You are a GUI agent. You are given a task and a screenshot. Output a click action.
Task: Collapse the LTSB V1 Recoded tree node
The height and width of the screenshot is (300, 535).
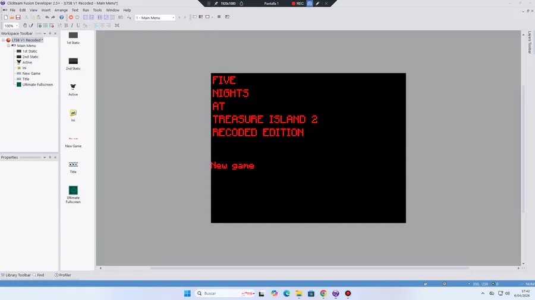(4, 40)
